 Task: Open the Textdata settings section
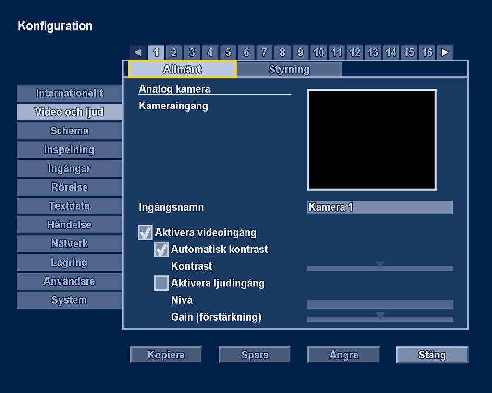tap(69, 206)
